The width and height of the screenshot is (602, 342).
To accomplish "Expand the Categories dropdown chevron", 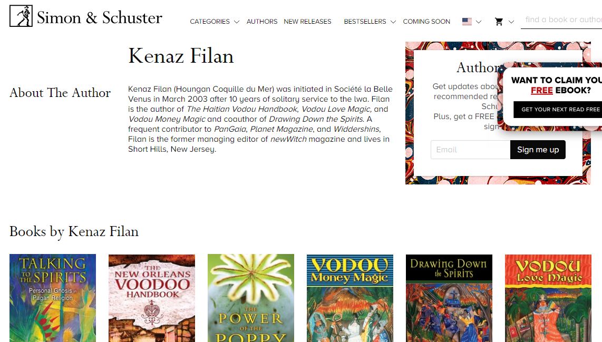I will pos(237,22).
